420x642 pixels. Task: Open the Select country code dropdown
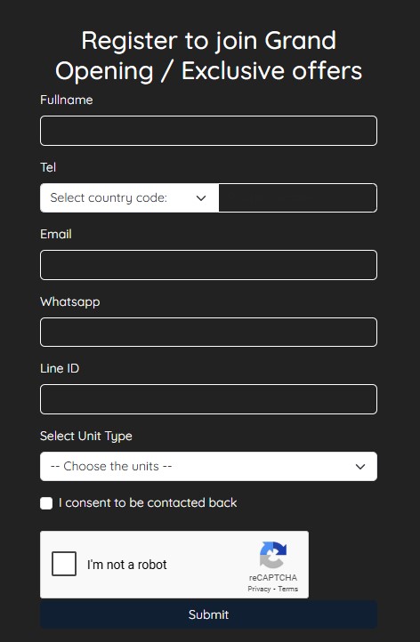click(x=130, y=197)
